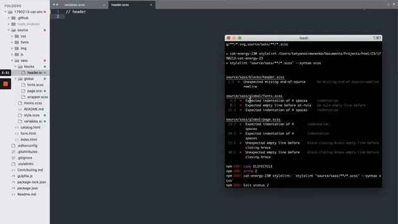The width and height of the screenshot is (398, 224).
Task: Click the .editorconfig file icon
Action: pyautogui.click(x=14, y=146)
